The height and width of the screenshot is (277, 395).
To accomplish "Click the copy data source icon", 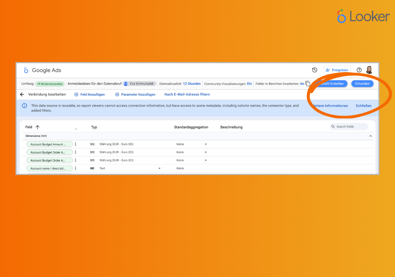I will [x=308, y=84].
